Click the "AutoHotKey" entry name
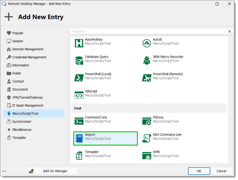238x180 pixels. [x=94, y=40]
